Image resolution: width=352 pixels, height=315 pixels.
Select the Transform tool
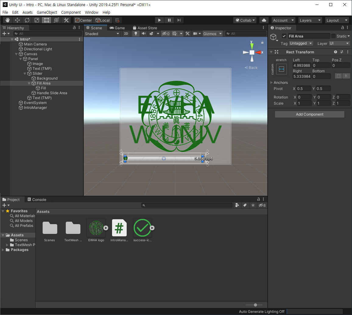point(56,20)
